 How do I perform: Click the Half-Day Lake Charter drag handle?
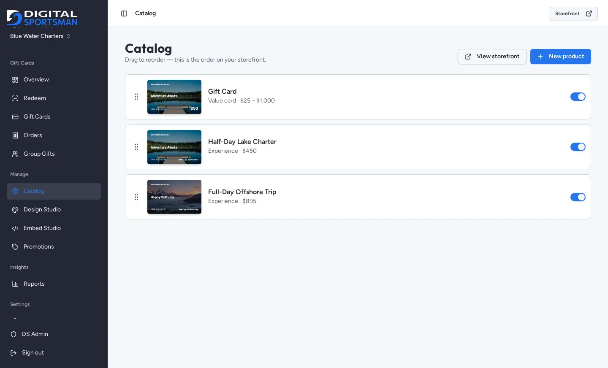tap(136, 147)
